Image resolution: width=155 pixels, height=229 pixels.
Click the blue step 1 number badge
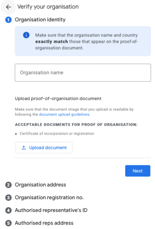coord(8,20)
